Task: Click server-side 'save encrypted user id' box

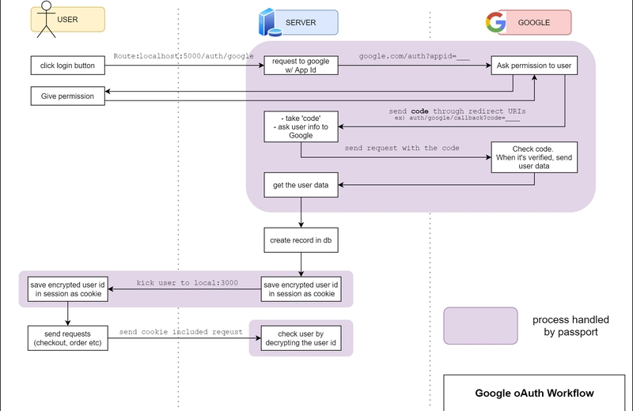Action: [301, 289]
